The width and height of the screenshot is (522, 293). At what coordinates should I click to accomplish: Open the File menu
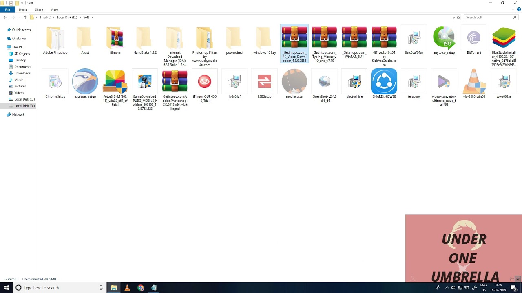click(7, 9)
